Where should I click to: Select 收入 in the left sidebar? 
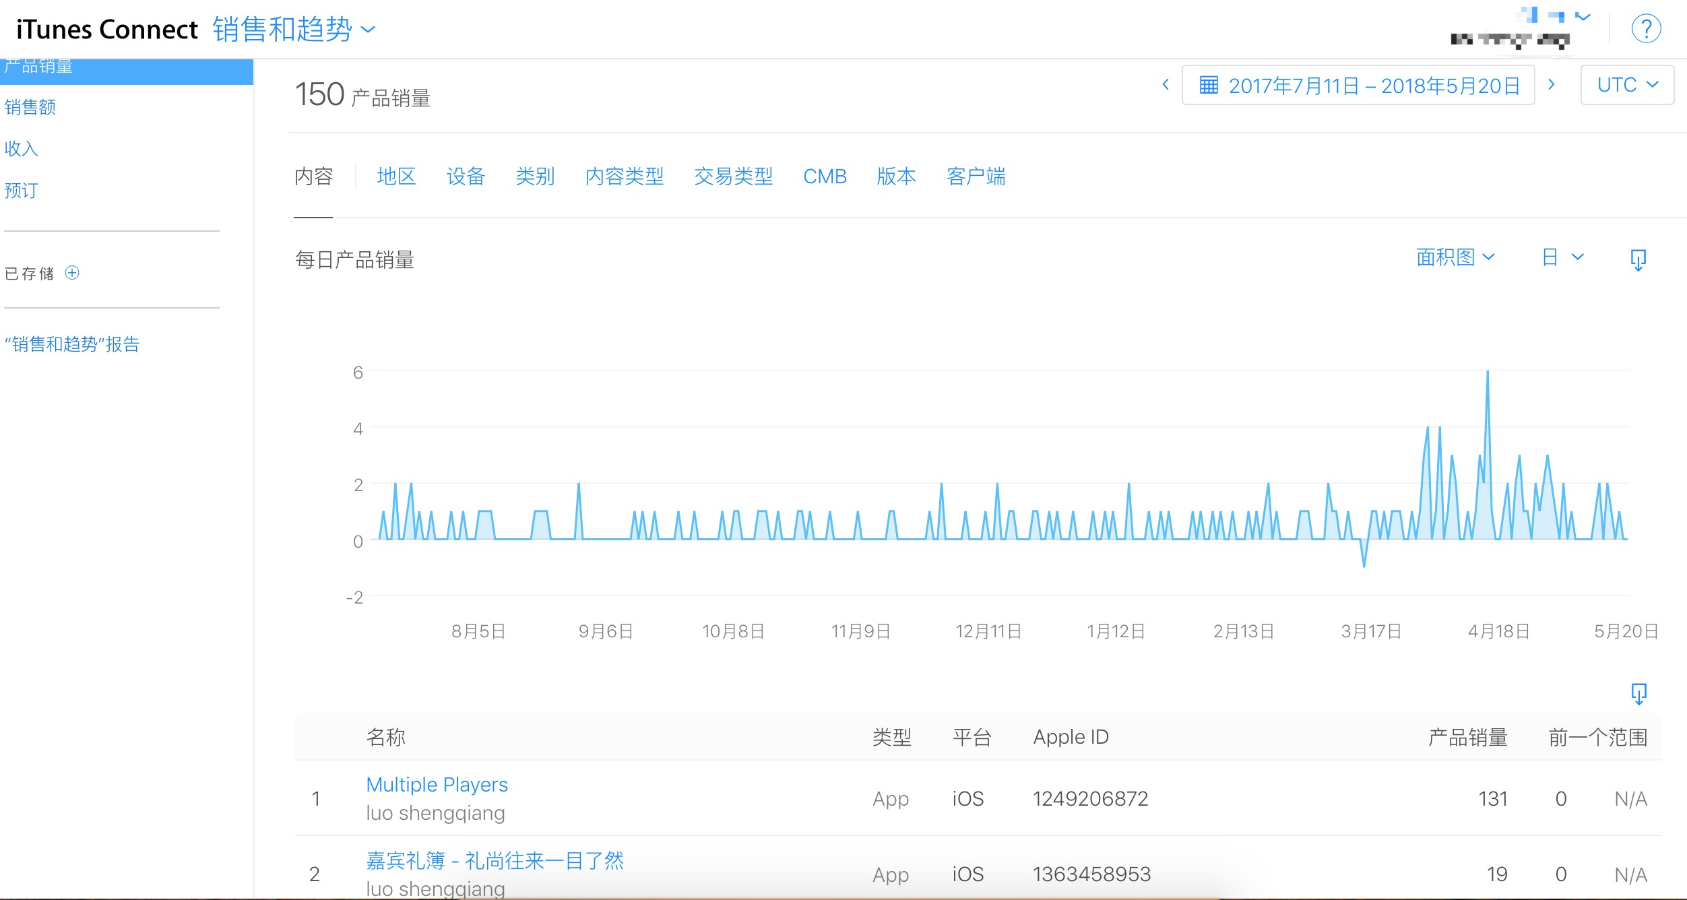pos(21,149)
